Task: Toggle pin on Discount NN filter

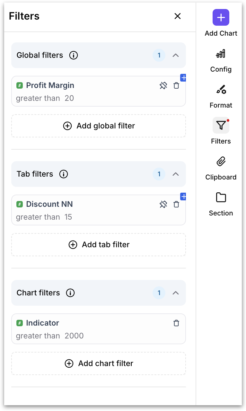Action: 163,204
